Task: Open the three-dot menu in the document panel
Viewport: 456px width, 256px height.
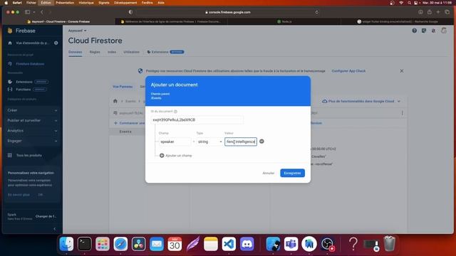Action: coord(402,113)
